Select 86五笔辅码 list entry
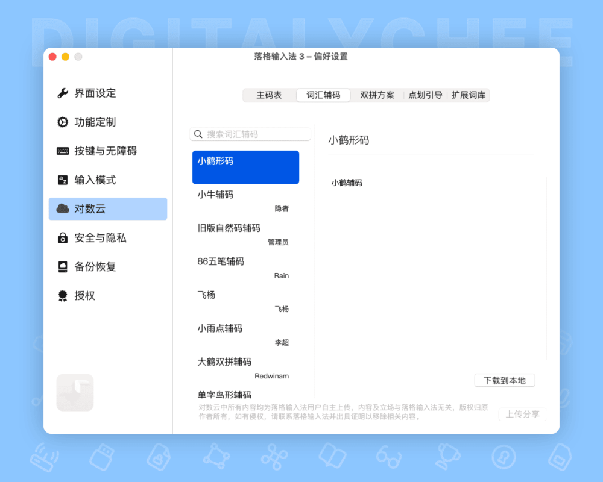603x482 pixels. pos(246,268)
